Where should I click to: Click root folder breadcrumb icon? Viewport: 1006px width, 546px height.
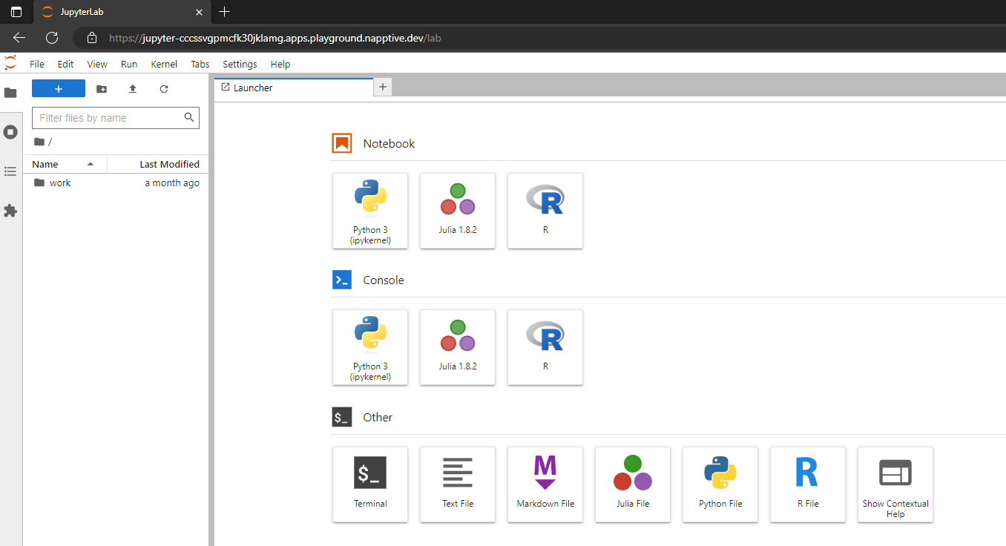click(x=39, y=142)
